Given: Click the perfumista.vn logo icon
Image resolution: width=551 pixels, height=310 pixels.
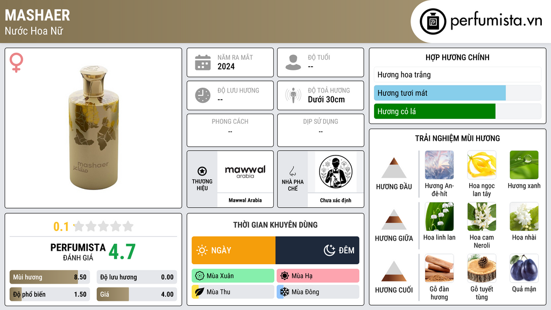Looking at the screenshot, I should (433, 22).
